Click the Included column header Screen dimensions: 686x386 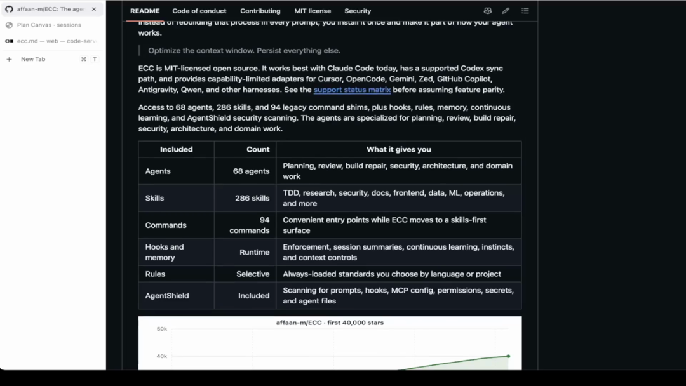[177, 149]
